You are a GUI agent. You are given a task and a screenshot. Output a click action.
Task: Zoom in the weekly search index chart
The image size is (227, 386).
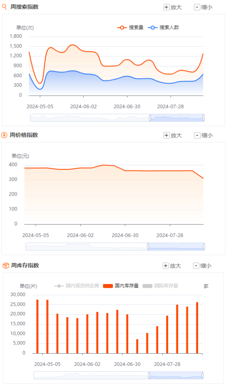(x=173, y=7)
